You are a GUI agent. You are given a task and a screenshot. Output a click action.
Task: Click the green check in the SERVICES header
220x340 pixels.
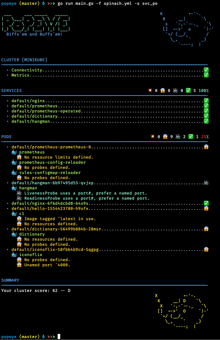point(188,90)
